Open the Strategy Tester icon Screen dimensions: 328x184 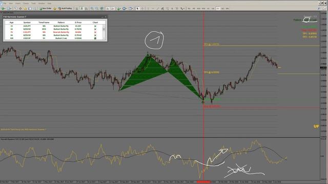click(35, 9)
